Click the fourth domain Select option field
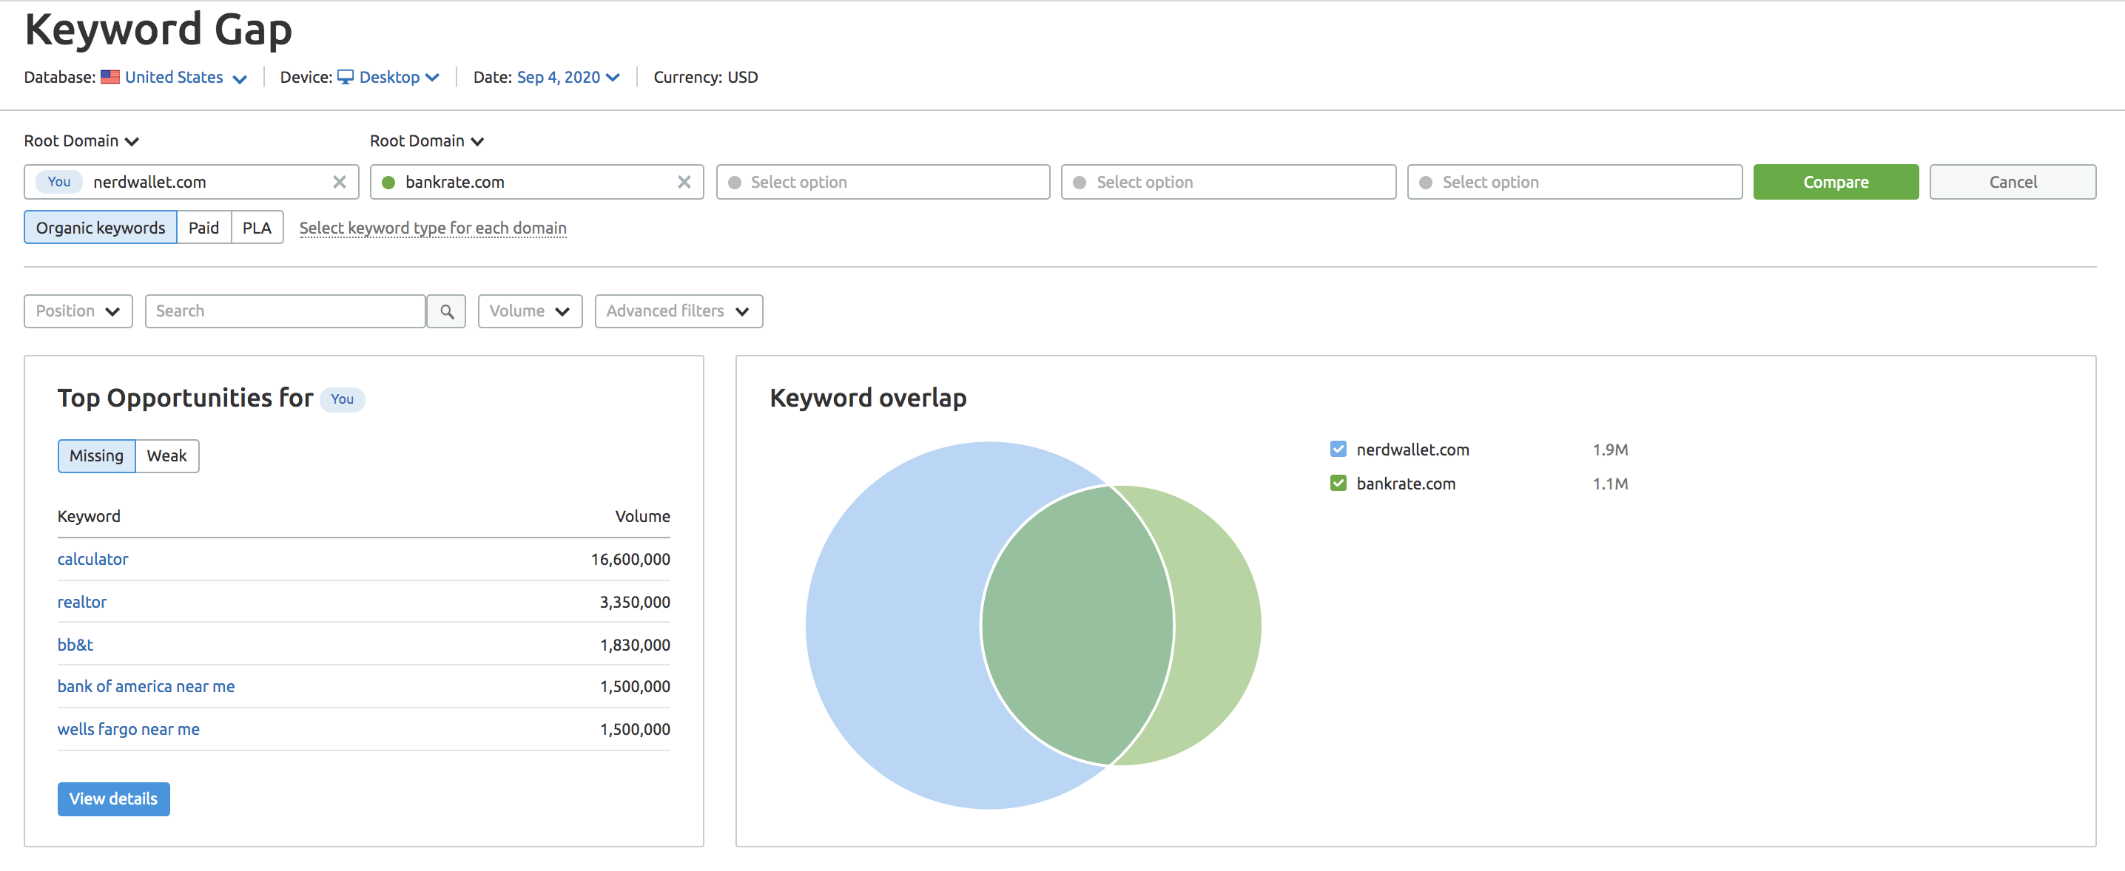 point(1228,182)
